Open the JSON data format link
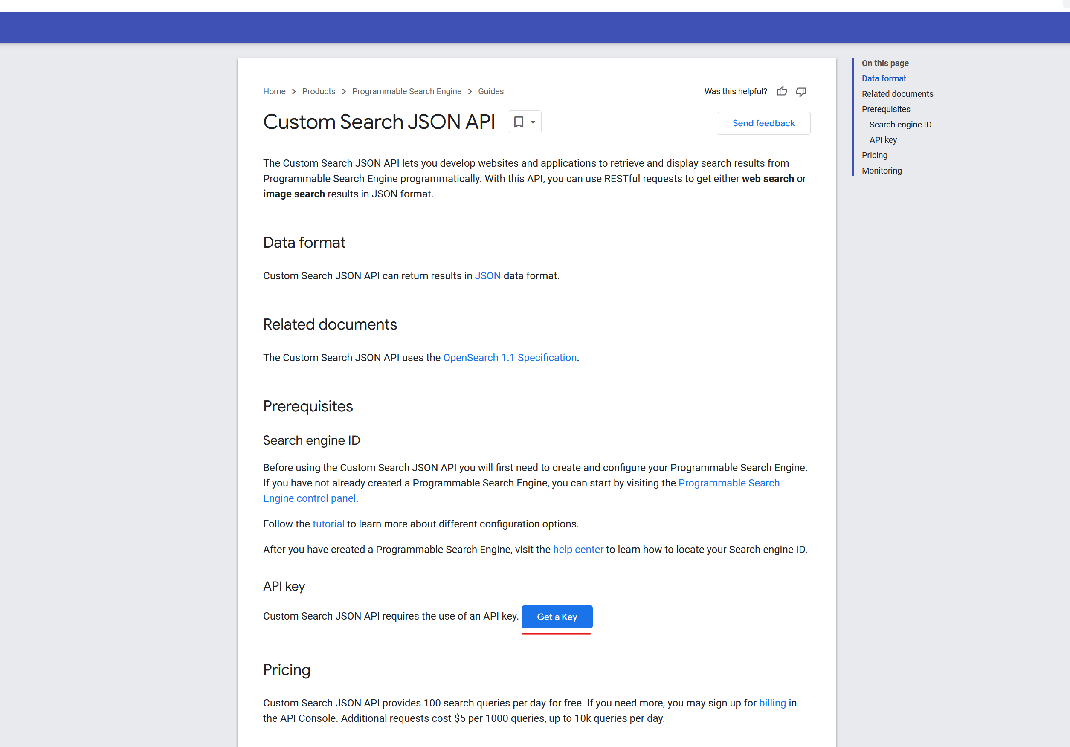The width and height of the screenshot is (1070, 747). click(x=487, y=276)
